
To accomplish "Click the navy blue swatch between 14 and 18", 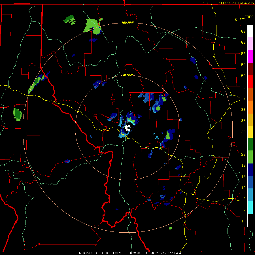I will coord(250,170).
